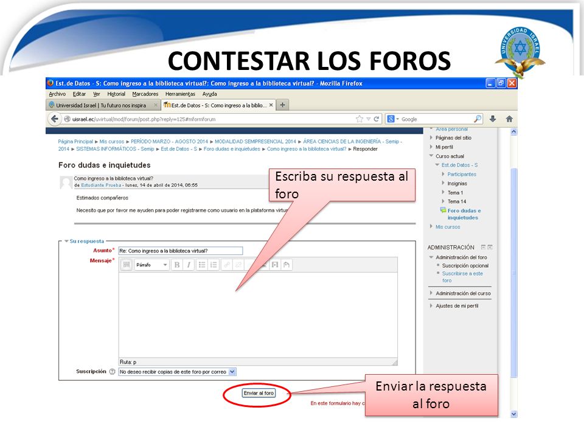Toggle the editor toolbar expand icon
Screen dimensions: 584x438
[x=127, y=265]
